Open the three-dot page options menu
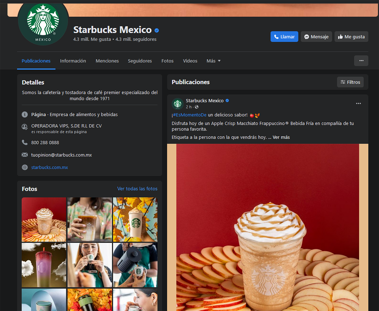379x311 pixels. pos(361,61)
